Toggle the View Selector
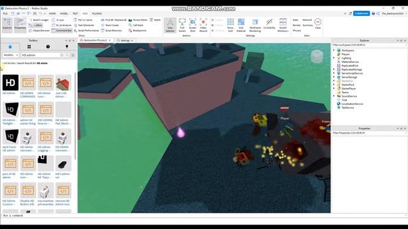Image resolution: width=408 pixels, height=229 pixels. pyautogui.click(x=170, y=25)
